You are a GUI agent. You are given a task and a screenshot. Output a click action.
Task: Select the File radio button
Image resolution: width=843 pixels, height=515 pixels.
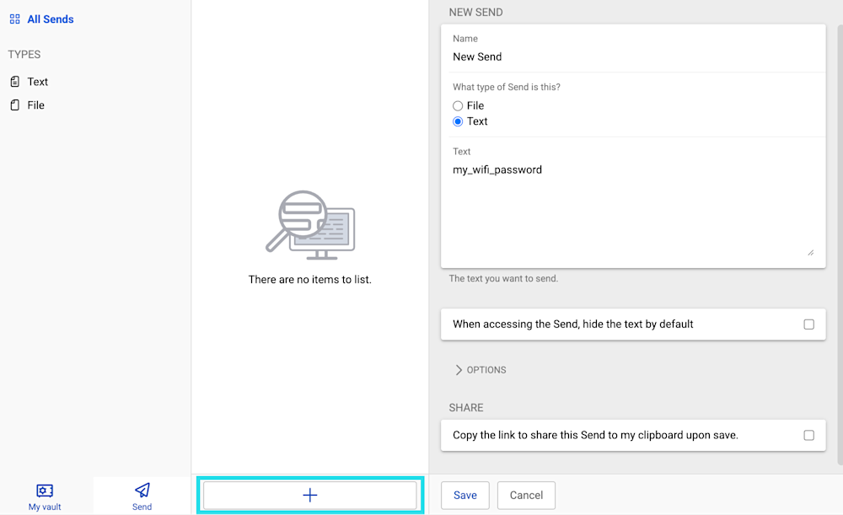pos(456,105)
